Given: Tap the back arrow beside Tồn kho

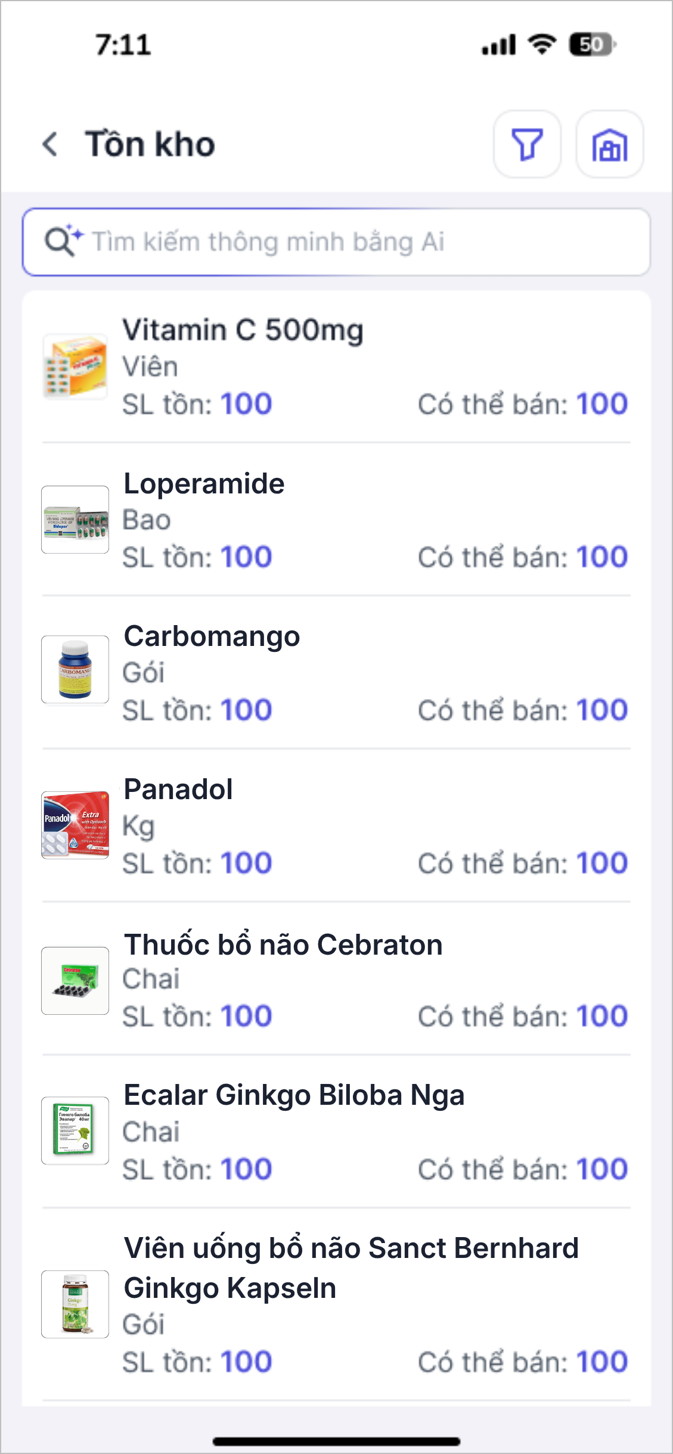Looking at the screenshot, I should tap(51, 144).
